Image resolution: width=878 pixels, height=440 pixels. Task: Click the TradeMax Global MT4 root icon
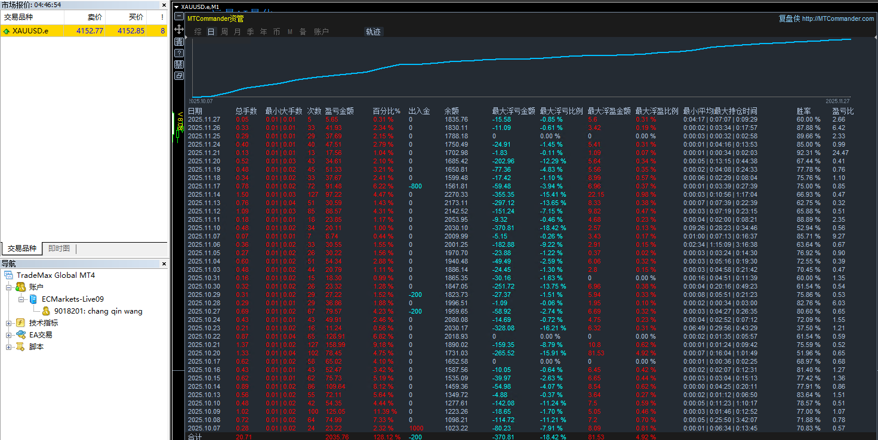point(10,275)
